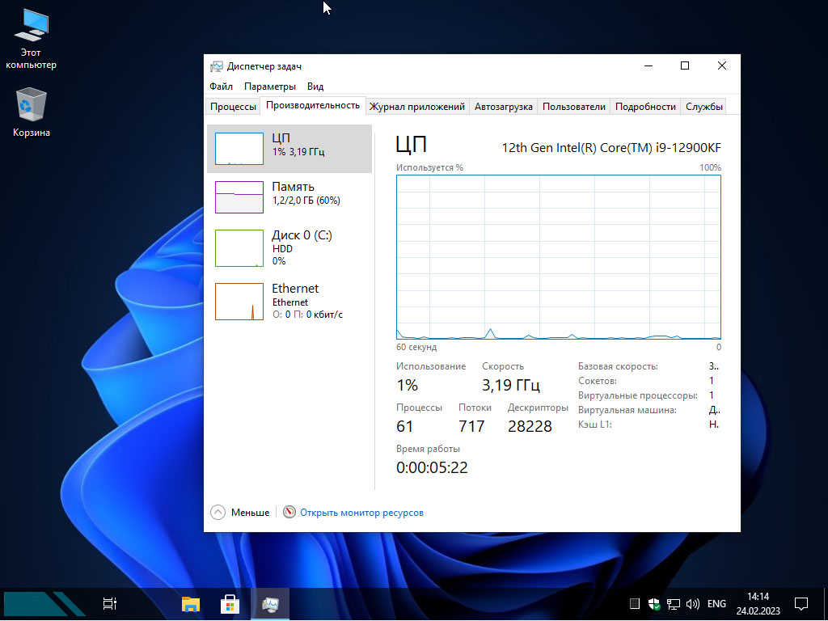Click the Task View taskbar icon

coord(110,603)
